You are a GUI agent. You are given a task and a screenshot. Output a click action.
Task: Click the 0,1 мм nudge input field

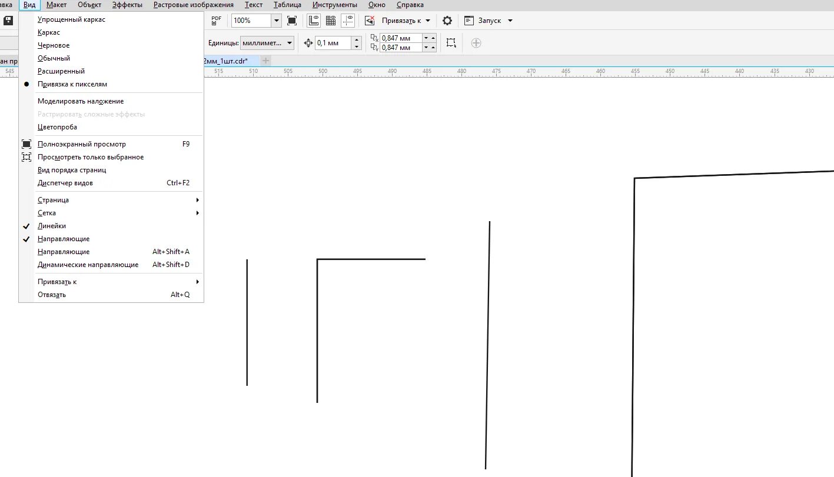click(333, 43)
